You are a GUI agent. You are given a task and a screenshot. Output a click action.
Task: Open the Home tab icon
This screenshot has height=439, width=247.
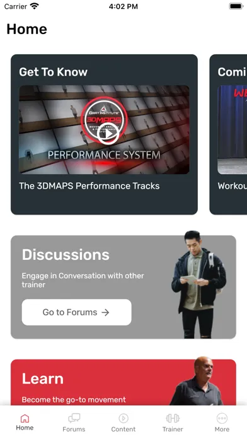click(x=25, y=418)
